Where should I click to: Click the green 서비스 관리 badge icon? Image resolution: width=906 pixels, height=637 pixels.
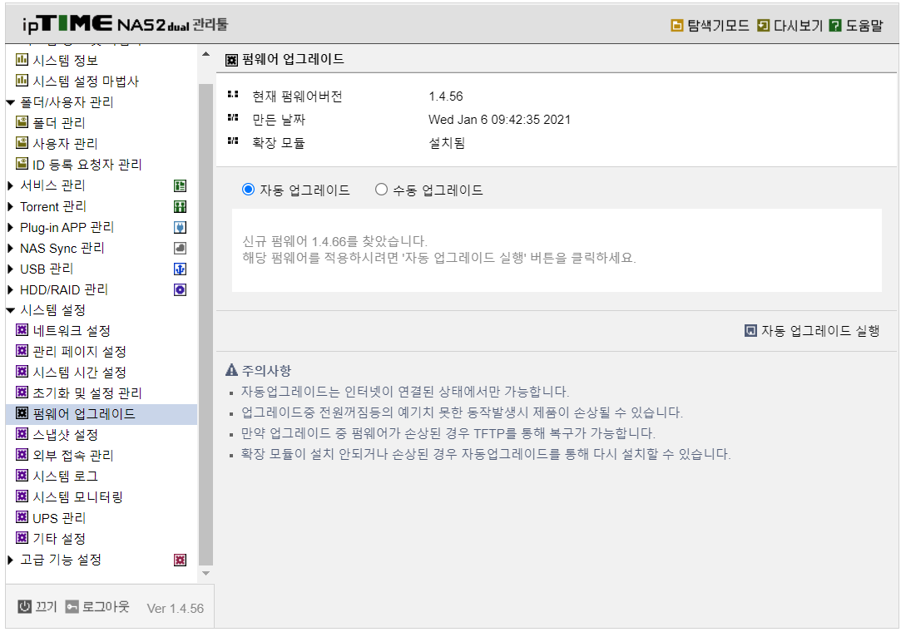[x=181, y=185]
